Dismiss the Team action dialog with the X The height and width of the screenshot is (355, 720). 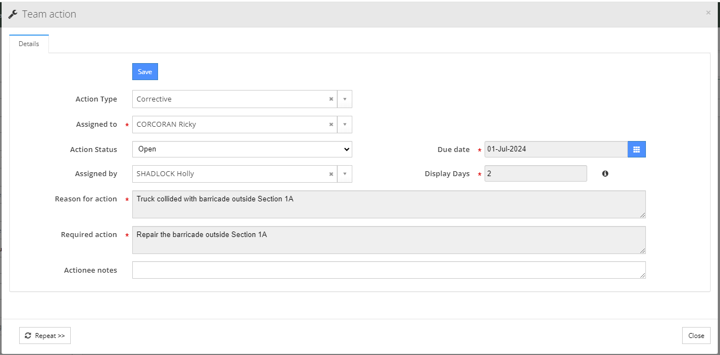pos(708,12)
